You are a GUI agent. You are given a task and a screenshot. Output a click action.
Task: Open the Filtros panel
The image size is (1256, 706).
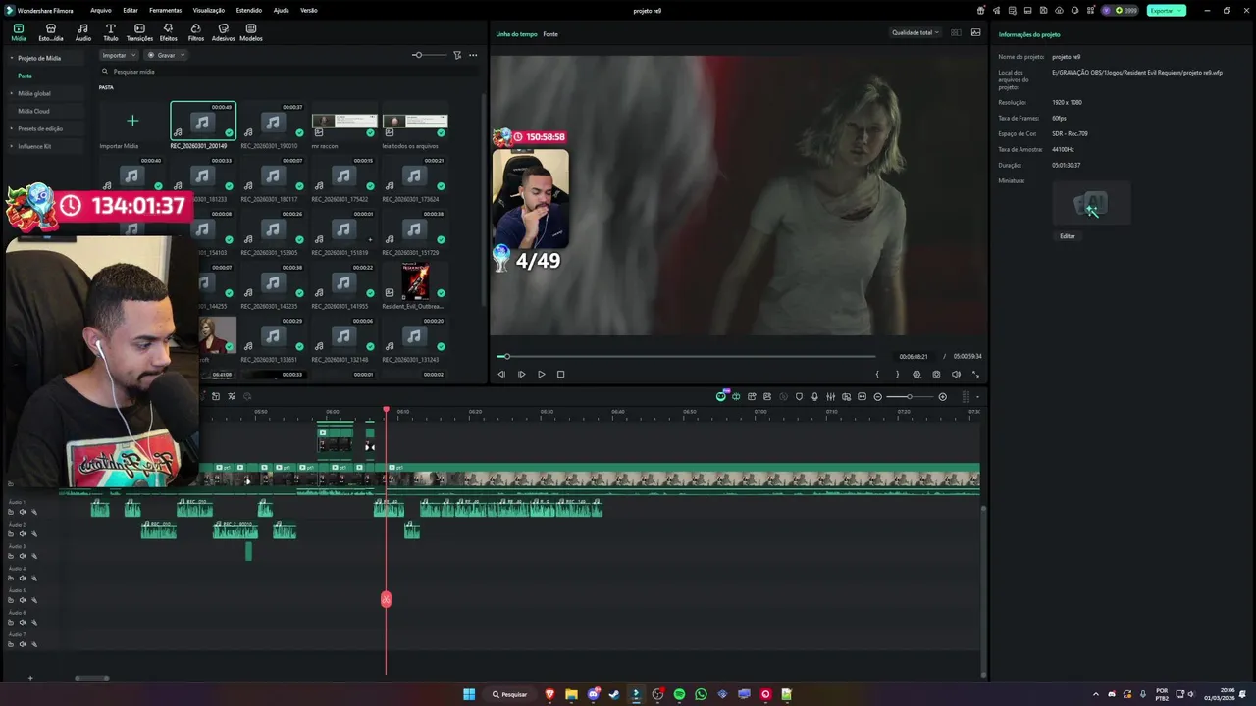(195, 32)
